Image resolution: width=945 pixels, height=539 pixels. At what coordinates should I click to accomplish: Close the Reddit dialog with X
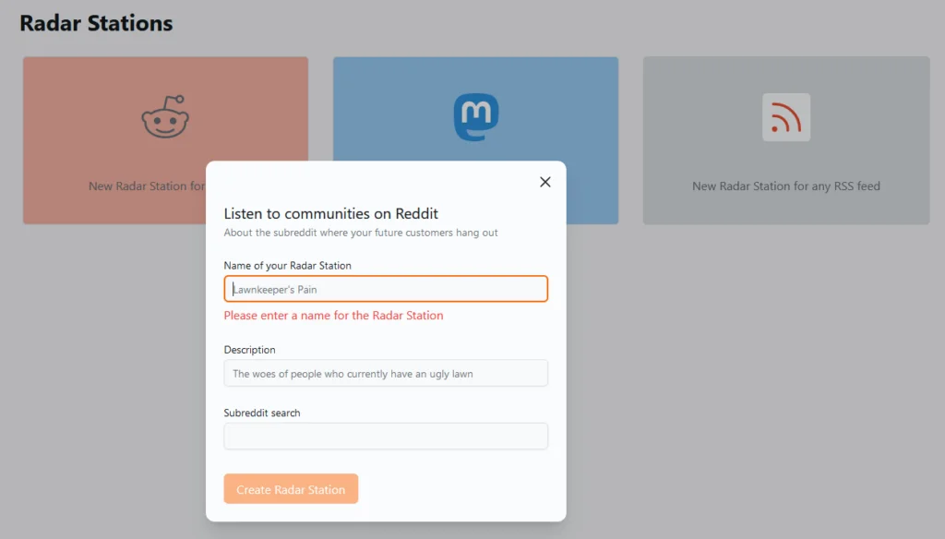[x=545, y=182]
